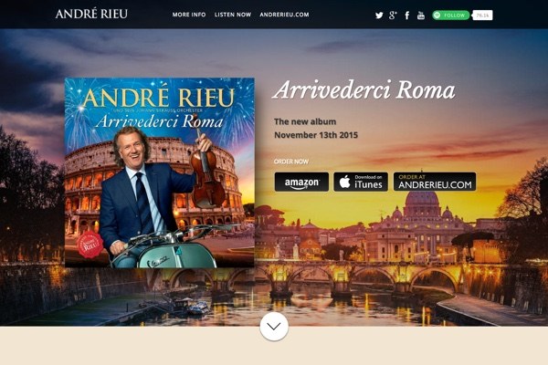Screen dimensions: 548x365
Task: Click the red André Rieu seal on cover
Action: 90,245
